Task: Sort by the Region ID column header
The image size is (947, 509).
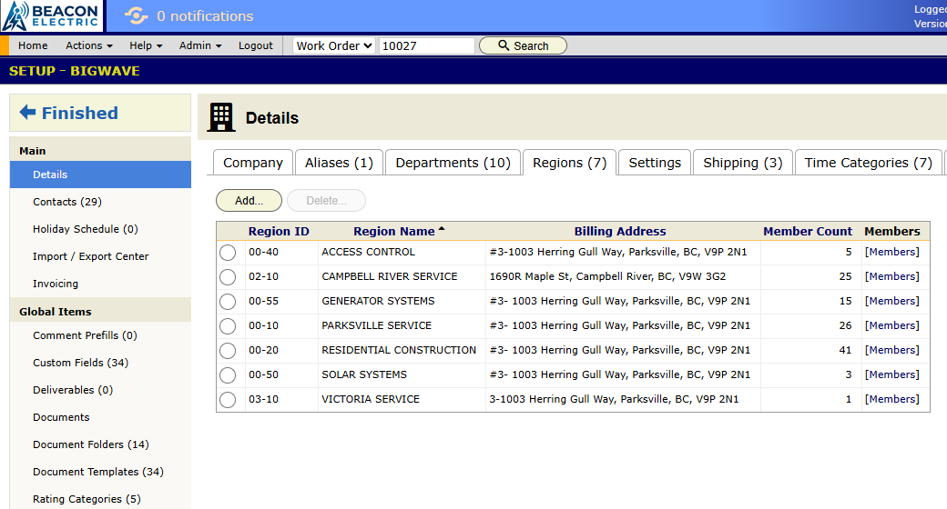Action: [x=279, y=232]
